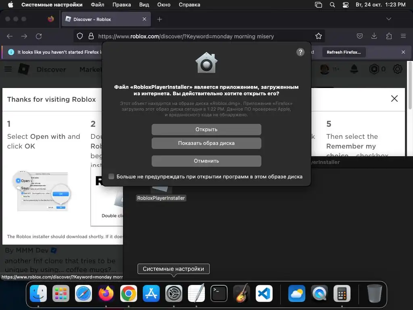Image resolution: width=413 pixels, height=310 pixels.
Task: Open Launchpad from the Dock
Action: [61, 293]
